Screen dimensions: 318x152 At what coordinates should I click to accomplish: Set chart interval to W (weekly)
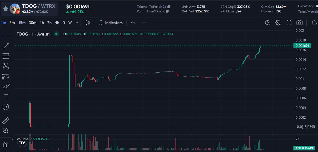[x=70, y=23]
